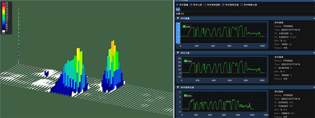The width and height of the screenshot is (315, 118).
Task: Close the 样本力度 chart panel
Action: 314,53
